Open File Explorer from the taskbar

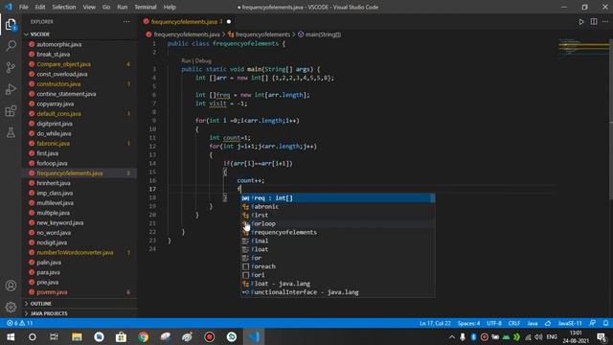pos(77,336)
